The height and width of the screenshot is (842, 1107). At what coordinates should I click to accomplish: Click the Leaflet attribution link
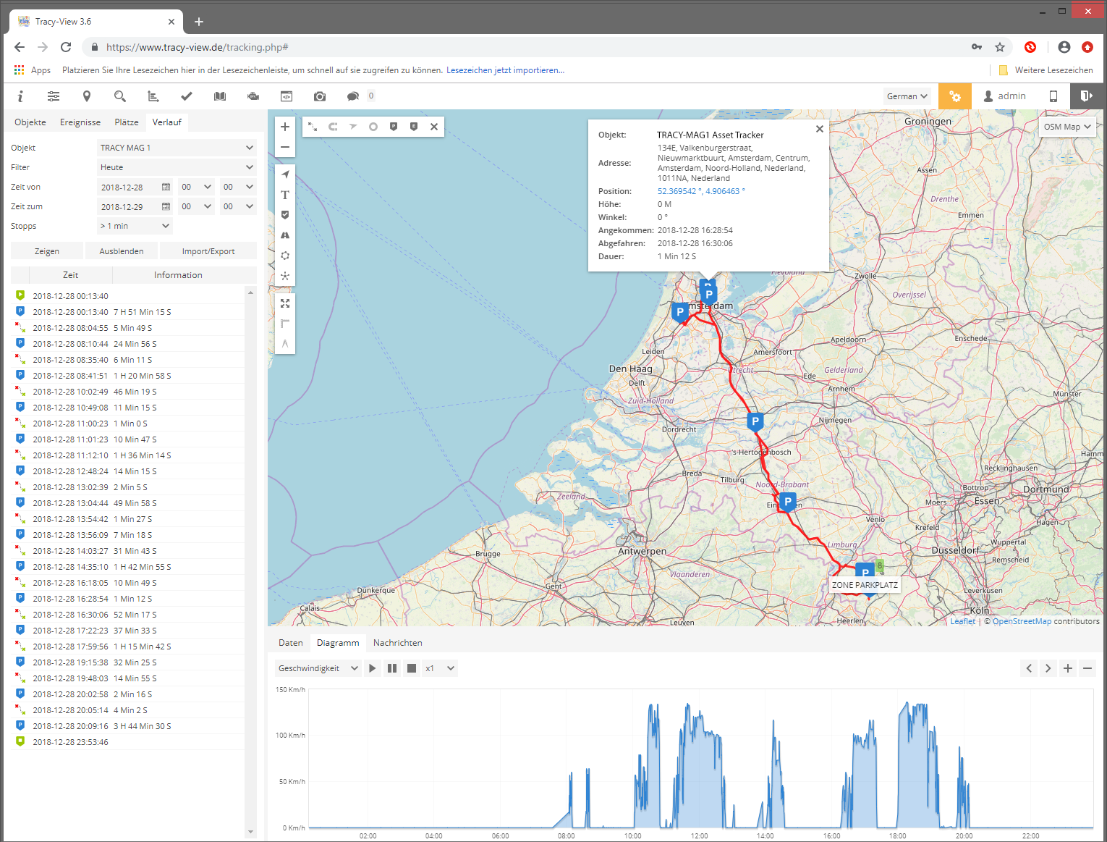962,621
